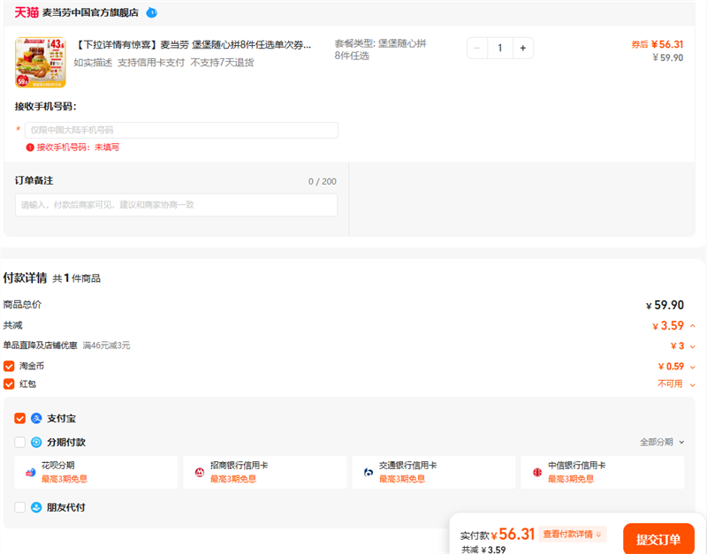This screenshot has width=707, height=554.
Task: Click the phone number input field
Action: pos(180,130)
